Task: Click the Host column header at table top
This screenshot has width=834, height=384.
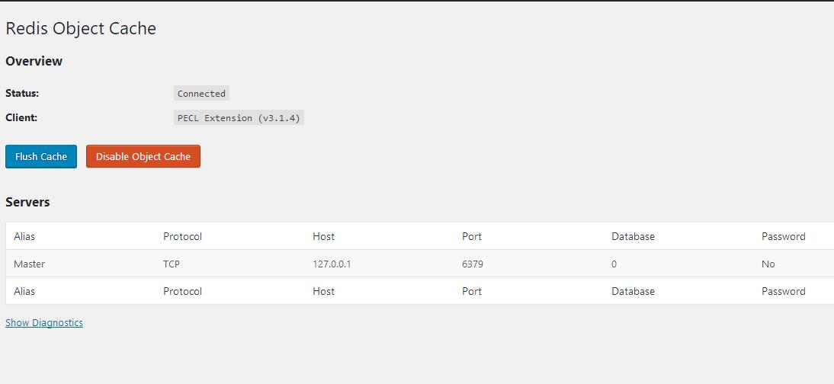Action: click(323, 236)
